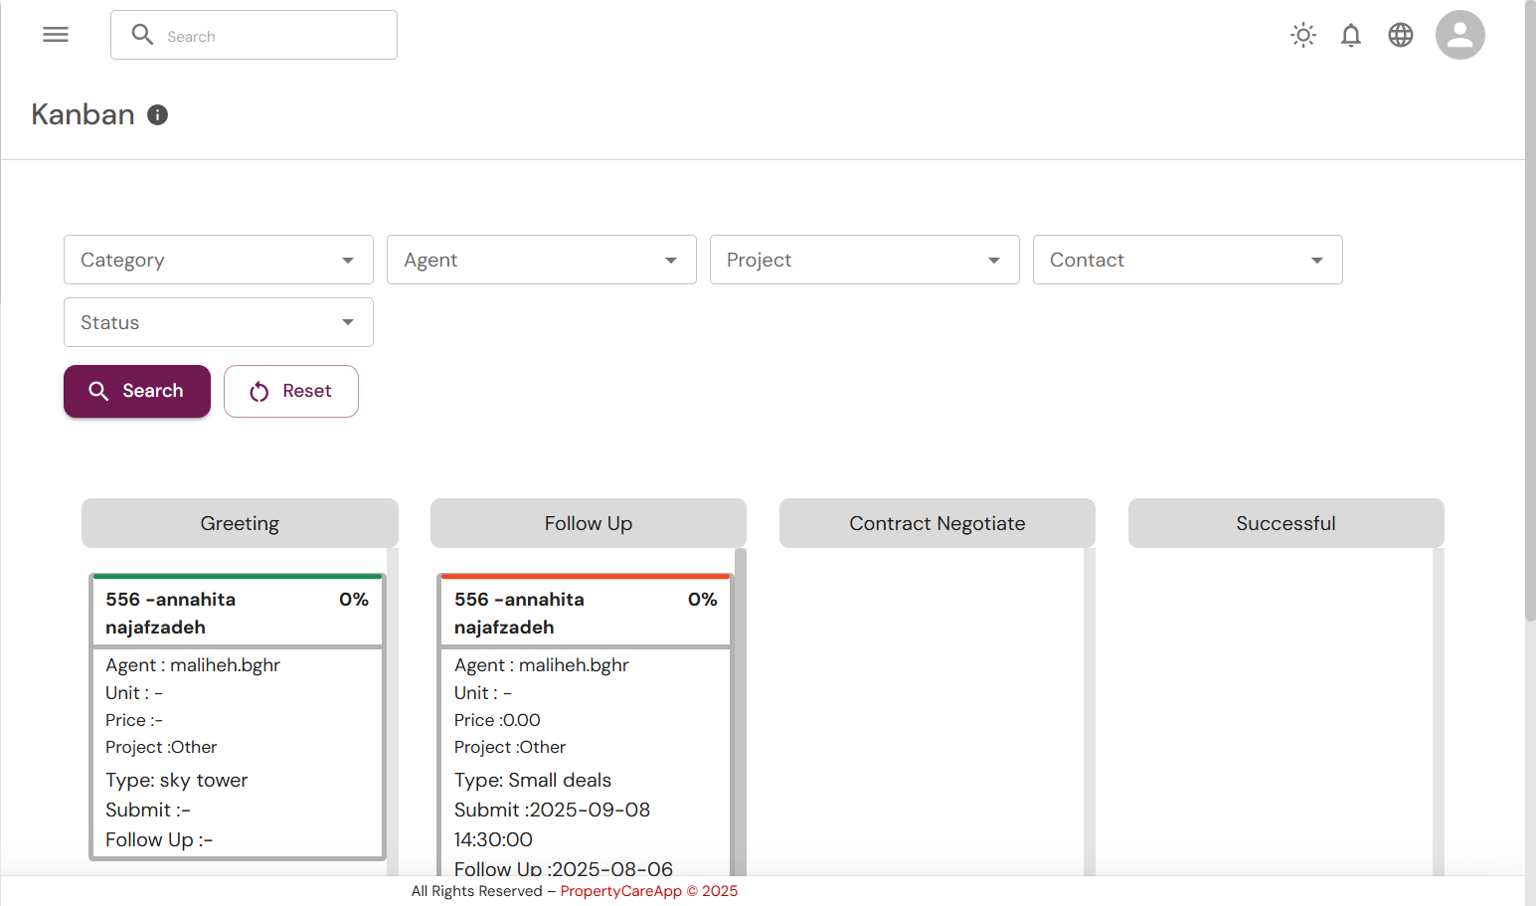This screenshot has width=1536, height=906.
Task: Open the notifications bell
Action: (x=1350, y=36)
